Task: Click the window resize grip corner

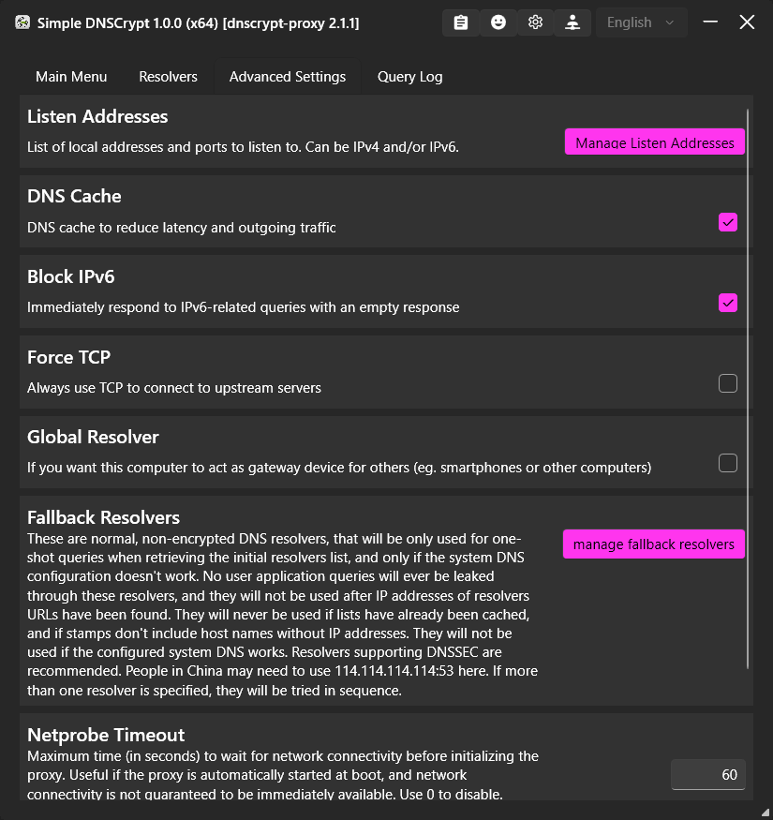Action: 766,813
